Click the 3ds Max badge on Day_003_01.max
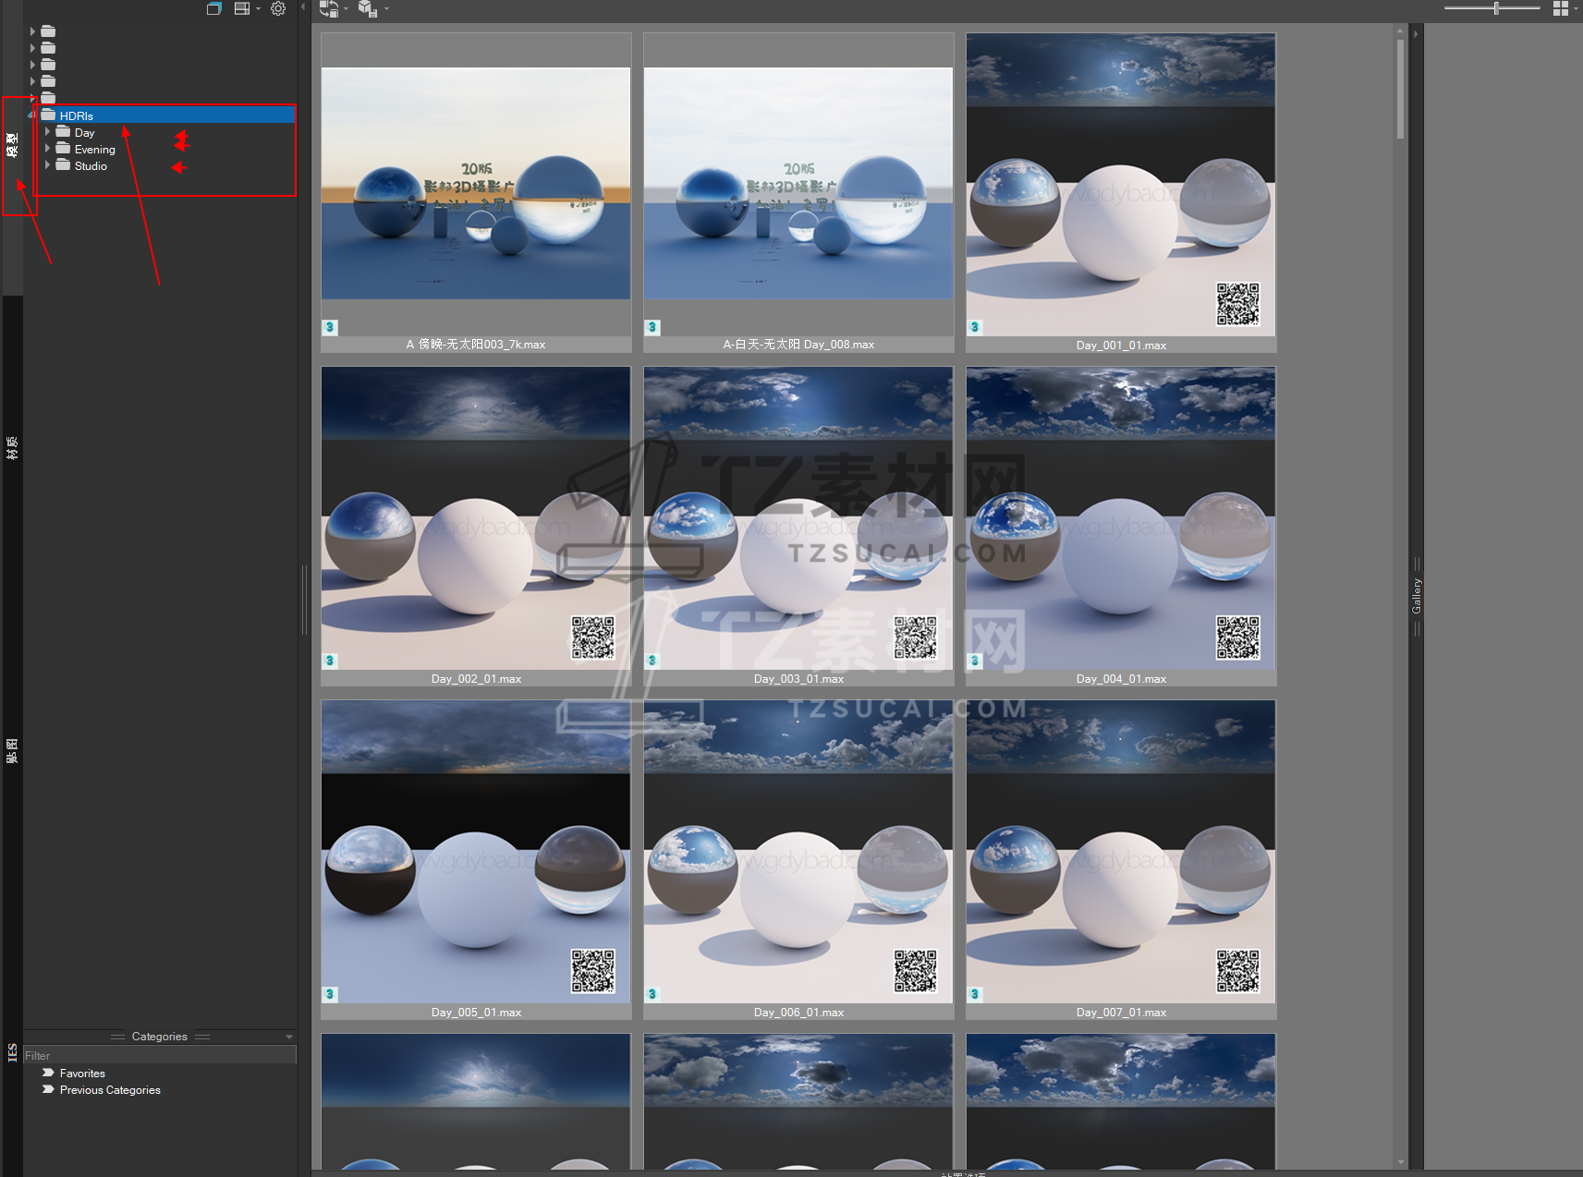Viewport: 1583px width, 1177px height. (x=652, y=661)
